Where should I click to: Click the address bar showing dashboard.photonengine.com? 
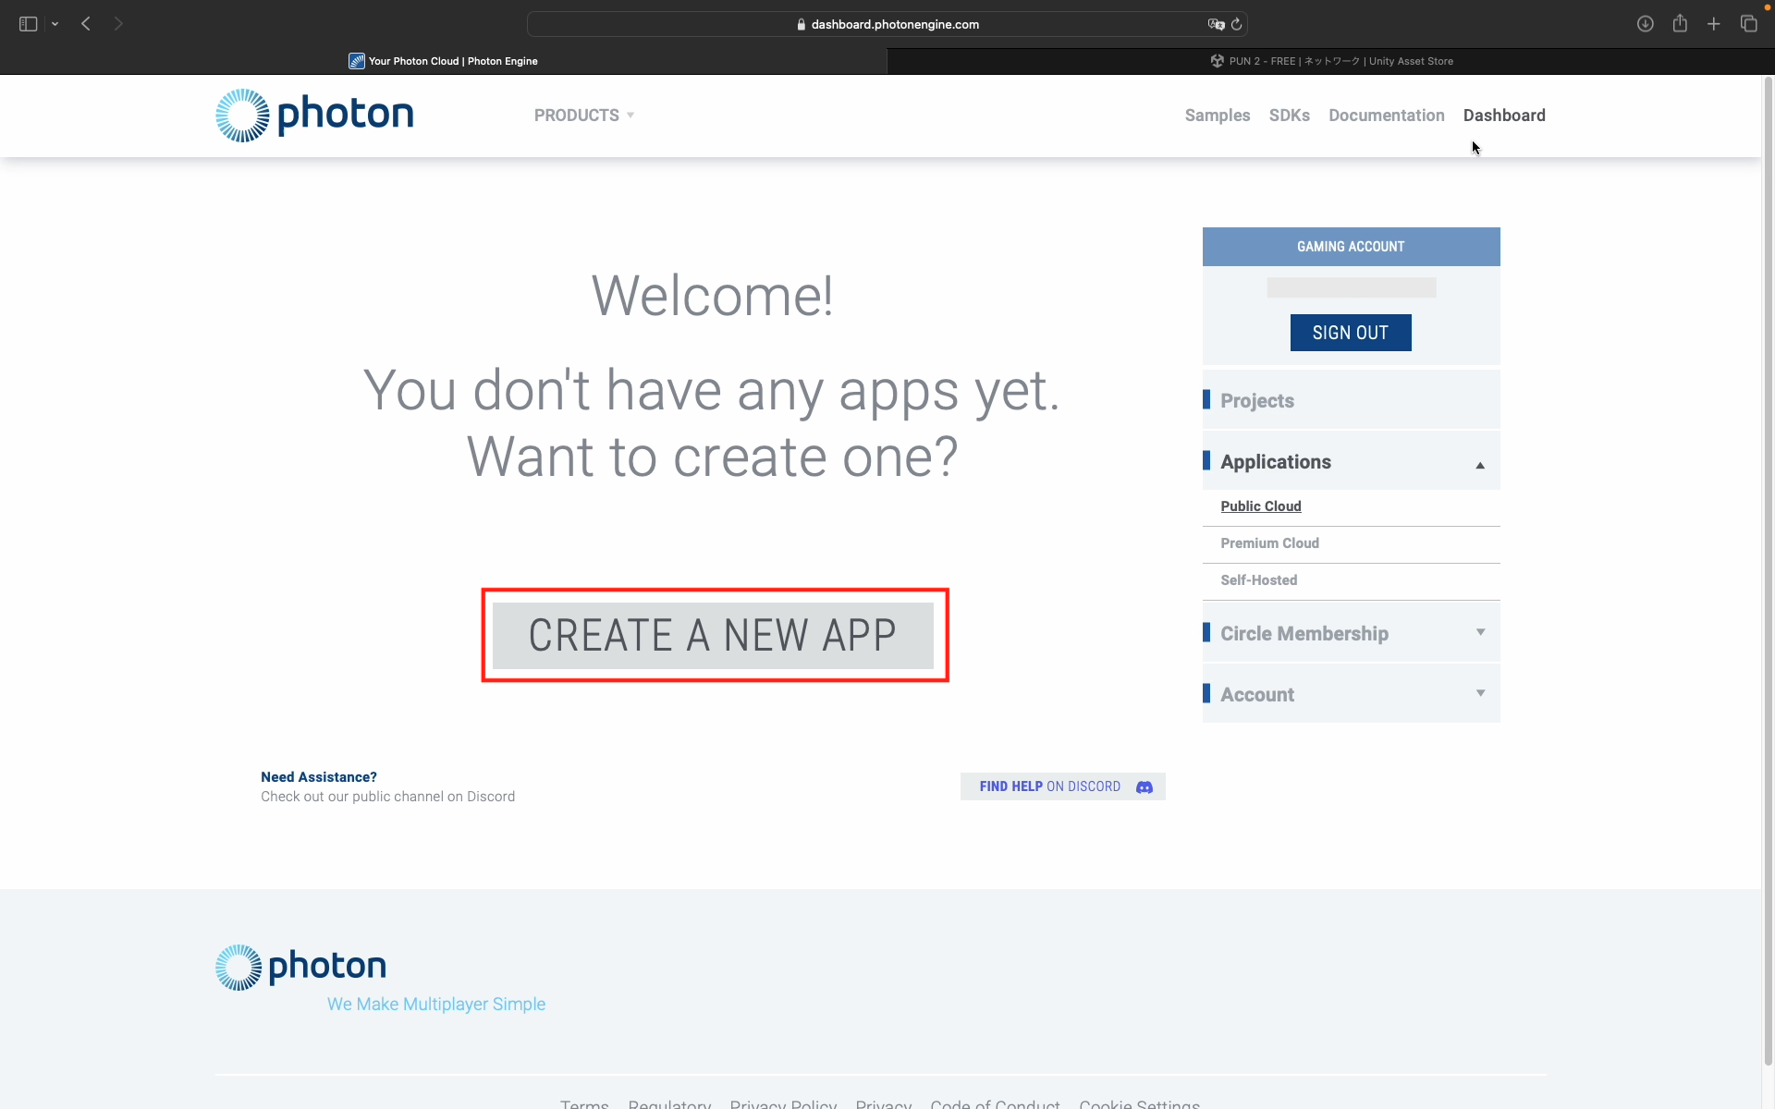point(887,24)
